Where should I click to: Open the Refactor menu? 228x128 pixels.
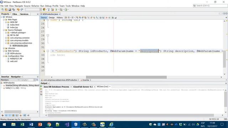tap(35, 6)
